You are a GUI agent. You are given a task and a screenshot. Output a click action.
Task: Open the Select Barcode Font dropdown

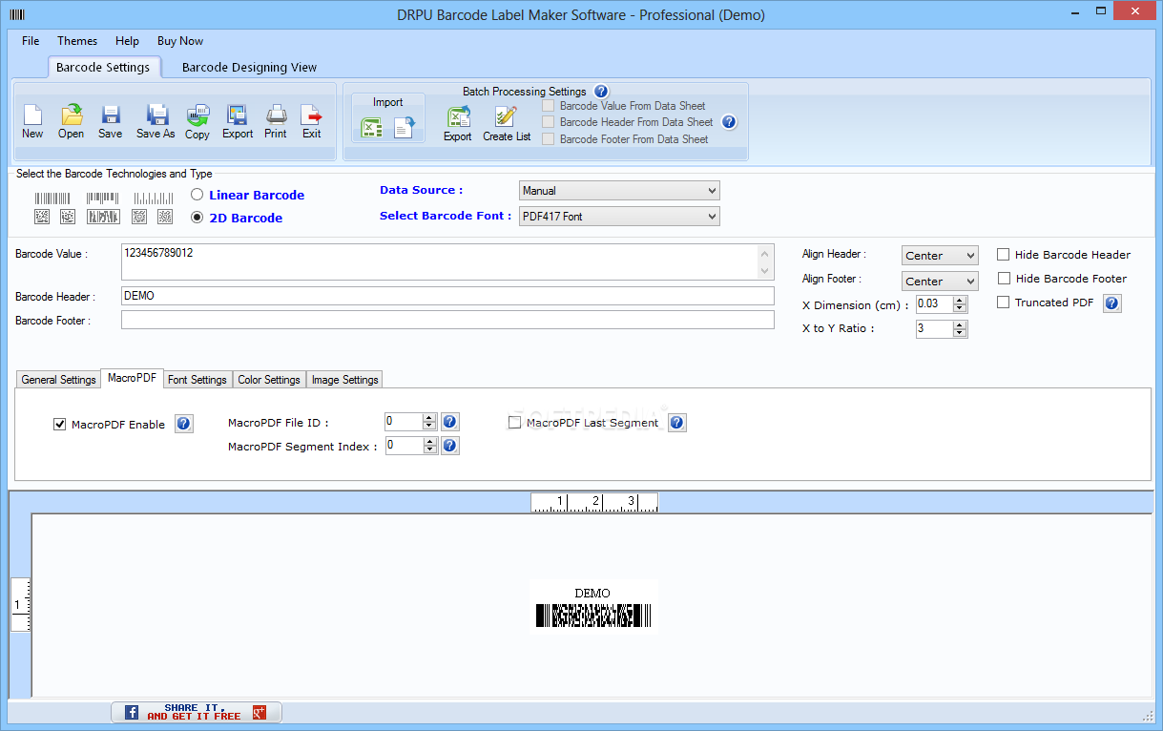coord(619,217)
